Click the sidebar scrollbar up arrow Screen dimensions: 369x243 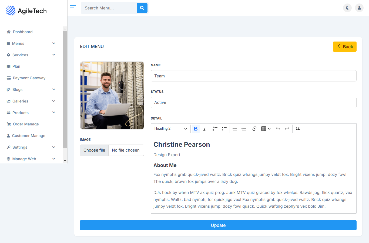click(x=65, y=29)
